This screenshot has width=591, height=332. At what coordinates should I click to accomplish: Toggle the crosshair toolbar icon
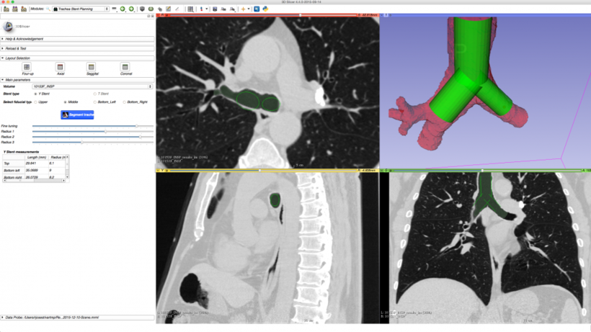(243, 9)
